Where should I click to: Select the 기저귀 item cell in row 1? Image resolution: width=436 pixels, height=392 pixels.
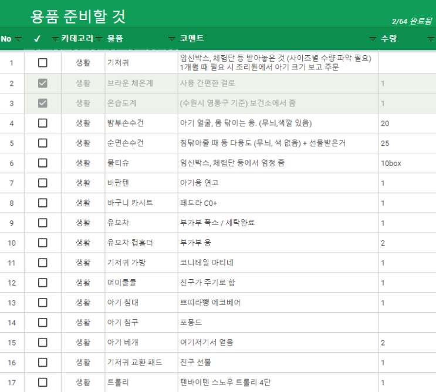[141, 63]
